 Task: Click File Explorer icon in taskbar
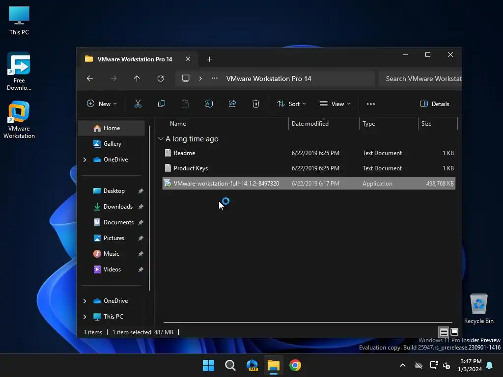point(274,365)
